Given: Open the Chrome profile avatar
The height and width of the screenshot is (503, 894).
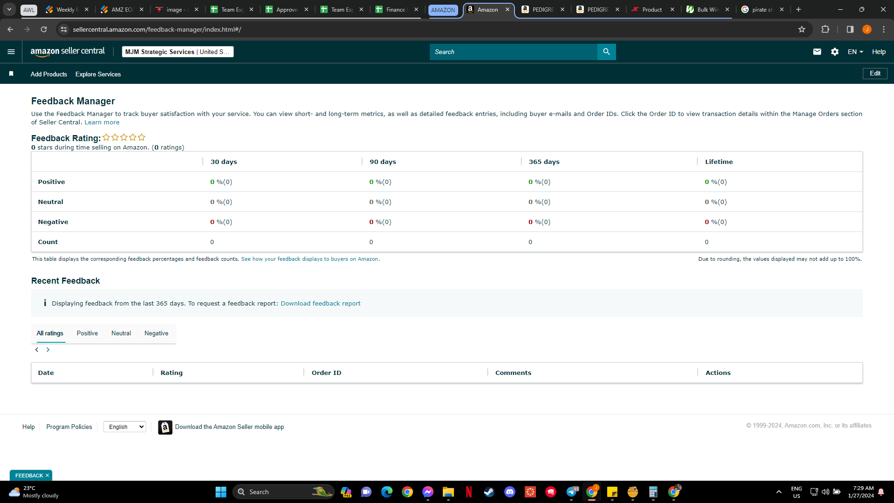Looking at the screenshot, I should pyautogui.click(x=867, y=29).
